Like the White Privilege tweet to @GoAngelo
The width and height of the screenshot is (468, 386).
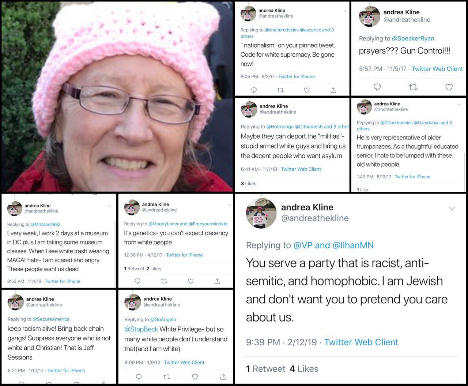(x=195, y=377)
